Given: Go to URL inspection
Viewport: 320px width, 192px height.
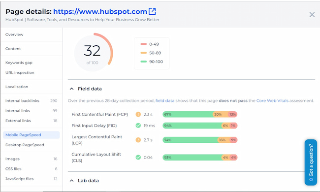Looking at the screenshot, I should tap(20, 73).
